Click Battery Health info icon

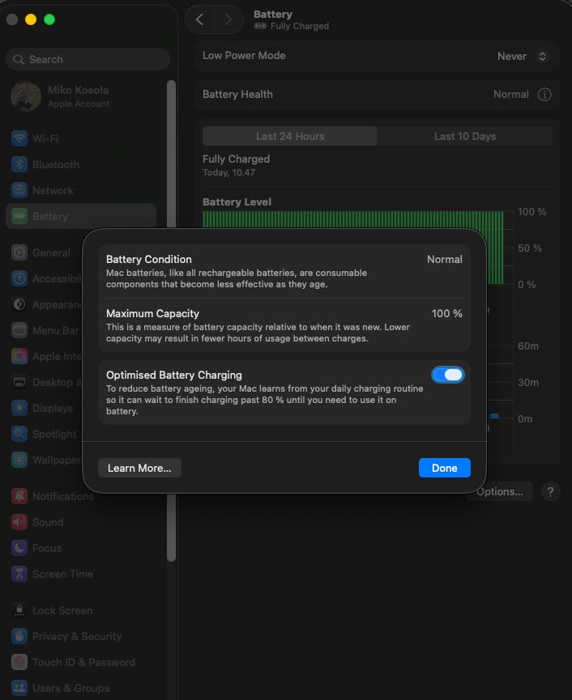pyautogui.click(x=544, y=94)
